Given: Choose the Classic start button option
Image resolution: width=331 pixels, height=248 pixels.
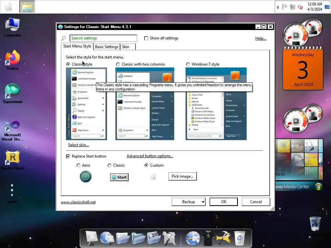Looking at the screenshot, I should (109, 165).
